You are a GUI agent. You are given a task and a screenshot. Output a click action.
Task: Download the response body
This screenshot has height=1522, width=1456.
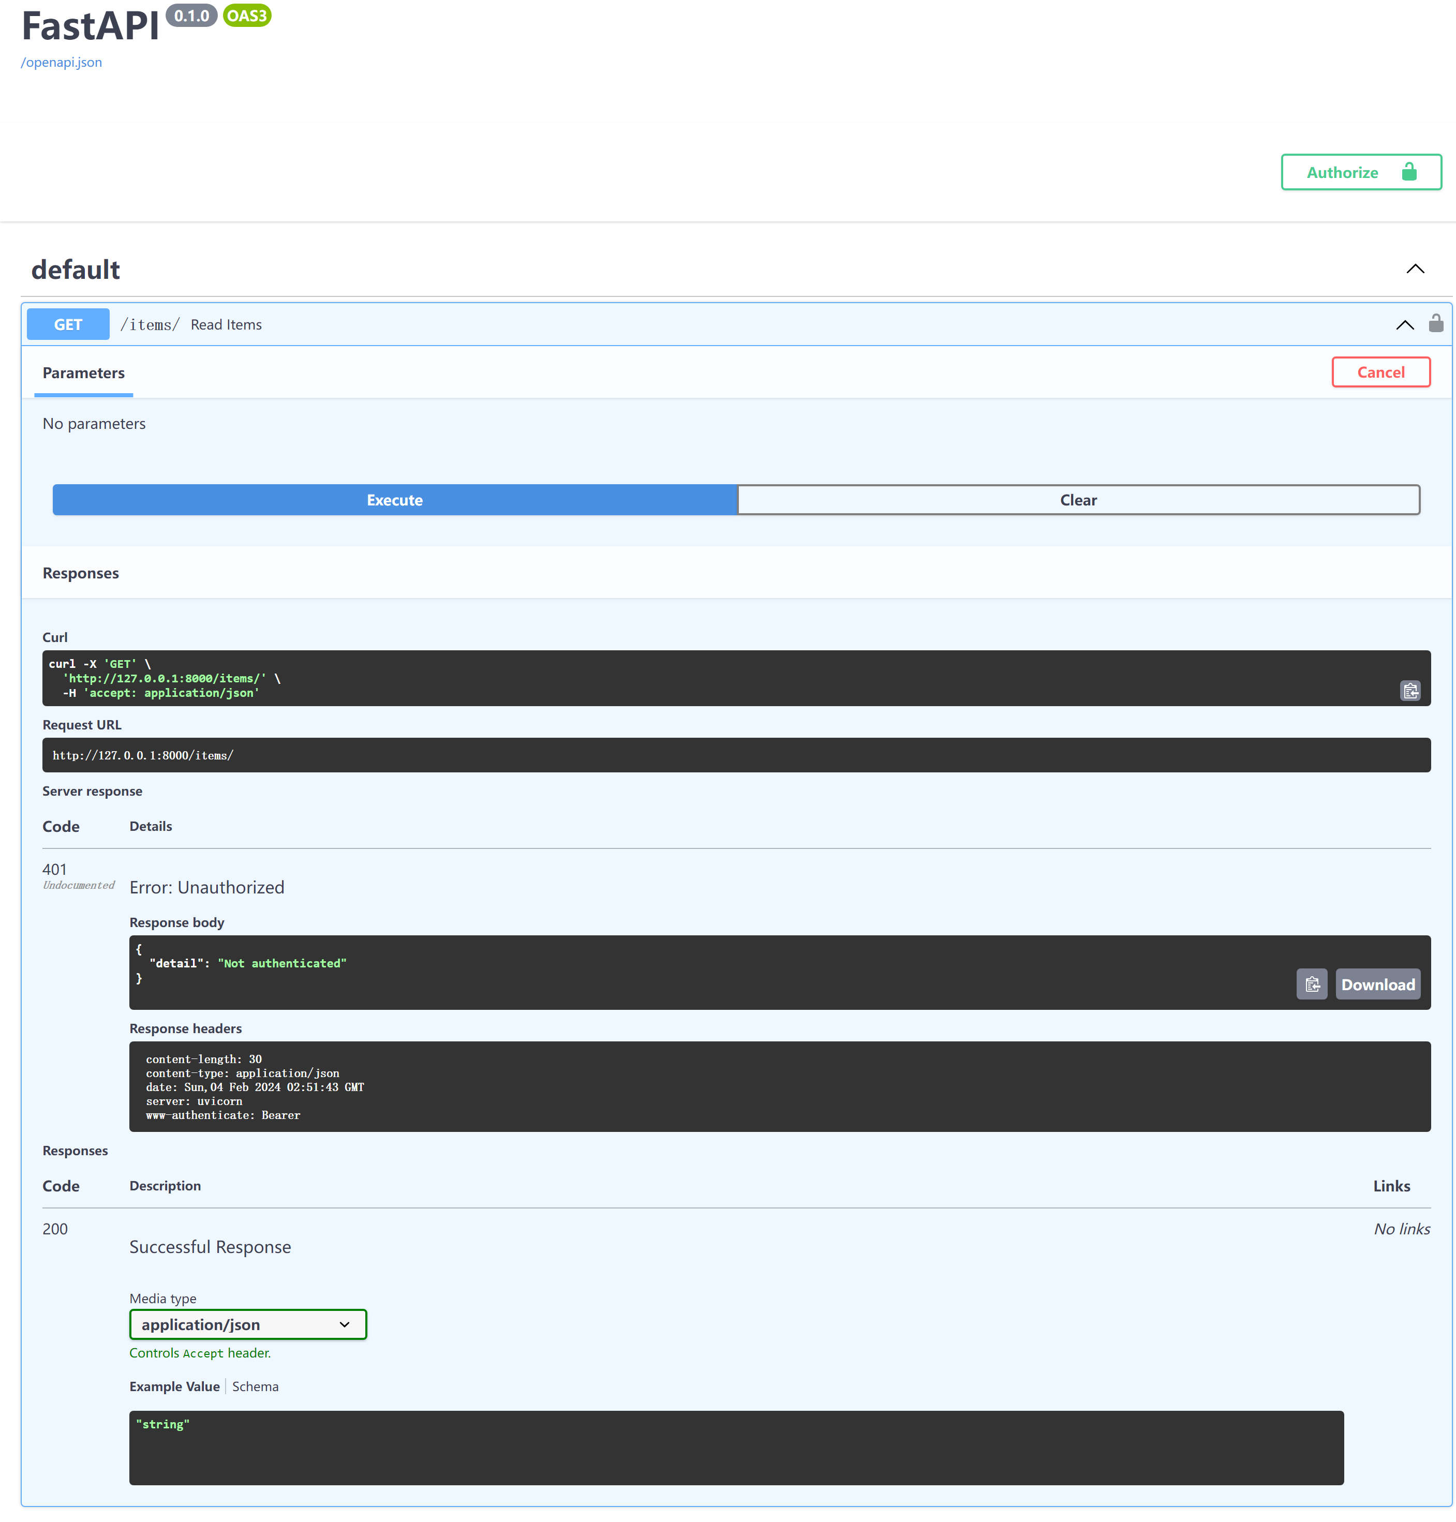click(x=1377, y=984)
